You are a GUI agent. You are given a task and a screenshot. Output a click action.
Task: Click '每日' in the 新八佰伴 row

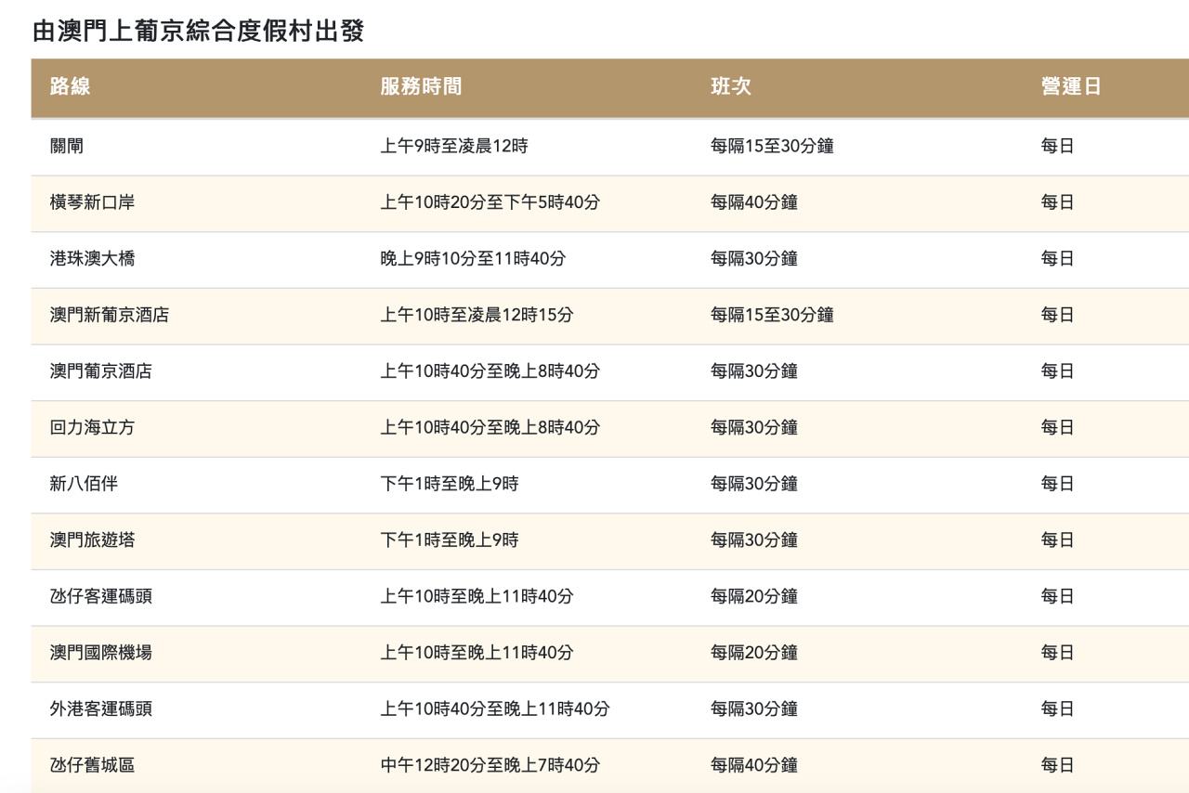pos(1057,484)
